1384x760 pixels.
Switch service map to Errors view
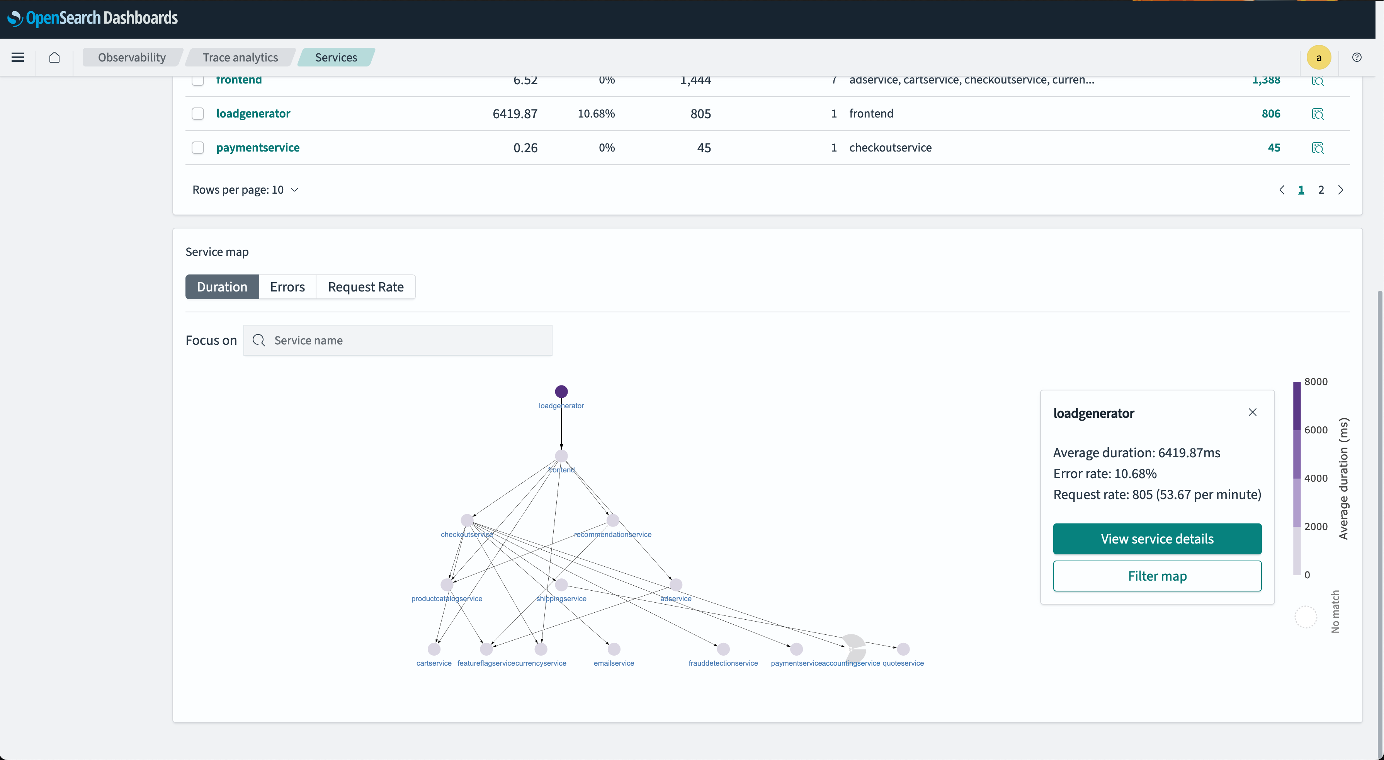click(x=287, y=286)
